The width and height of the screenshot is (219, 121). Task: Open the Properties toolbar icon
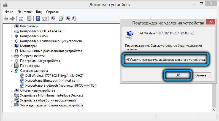coord(29,19)
